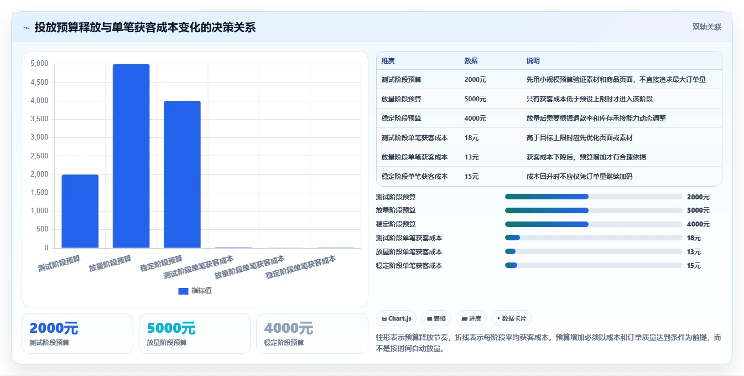Click the 2000元 table value

(475, 80)
